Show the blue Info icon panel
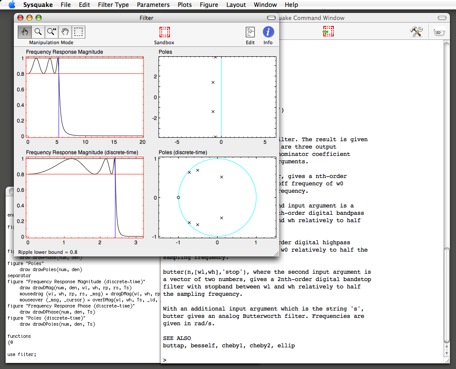Screen dimensions: 456x369 point(268,32)
